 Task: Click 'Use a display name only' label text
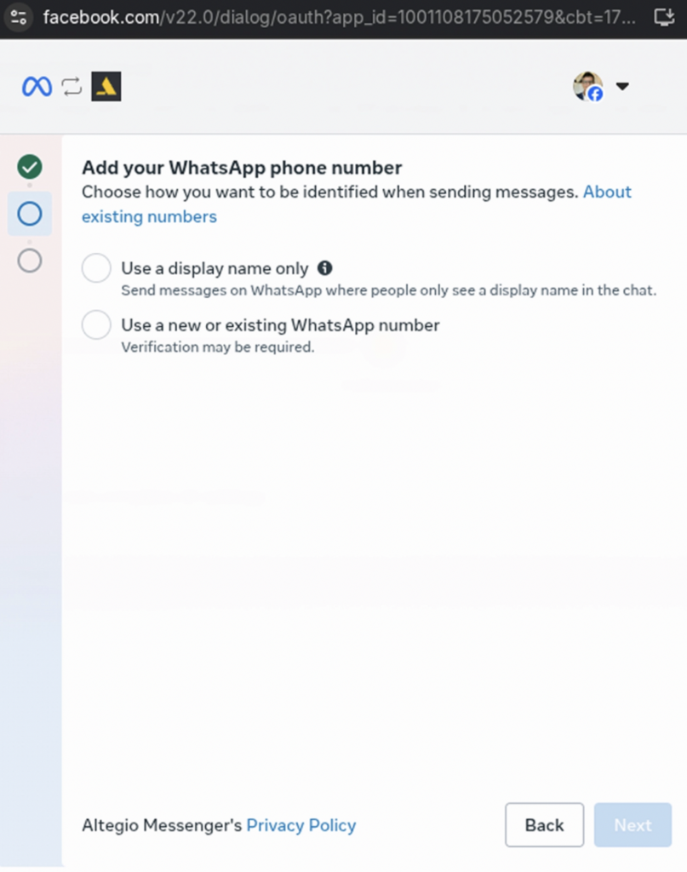tap(215, 268)
